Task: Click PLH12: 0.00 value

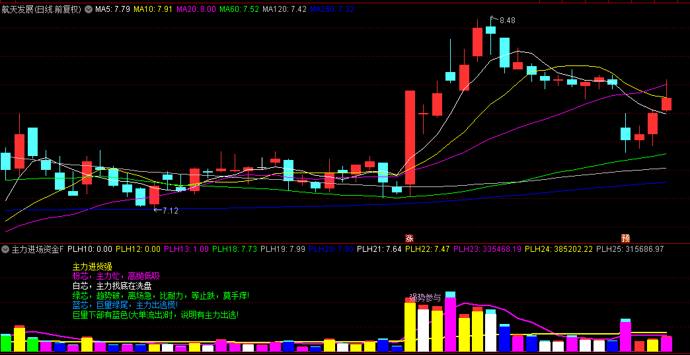Action: [x=137, y=249]
